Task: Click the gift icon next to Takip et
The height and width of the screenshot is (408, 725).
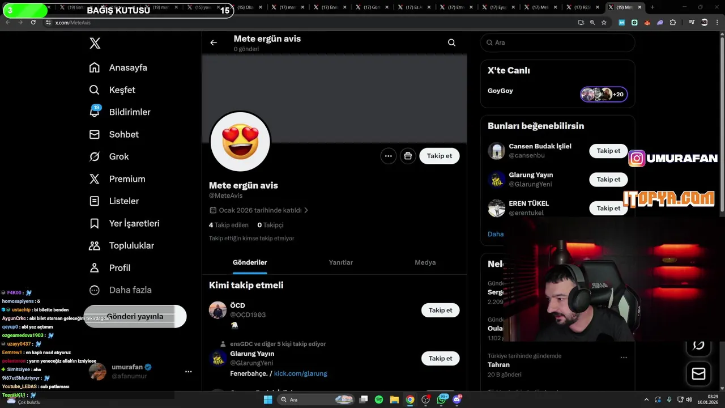Action: tap(408, 156)
